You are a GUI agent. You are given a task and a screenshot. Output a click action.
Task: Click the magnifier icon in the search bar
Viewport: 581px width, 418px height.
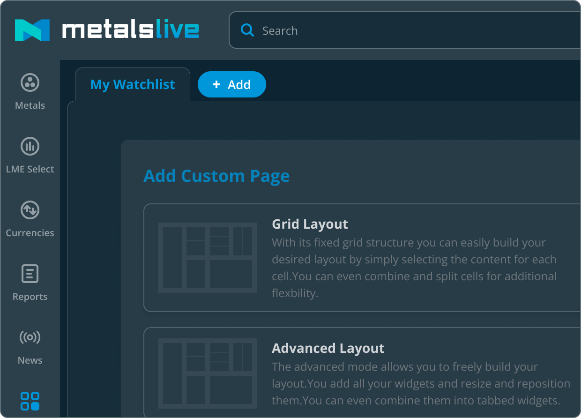pos(247,30)
